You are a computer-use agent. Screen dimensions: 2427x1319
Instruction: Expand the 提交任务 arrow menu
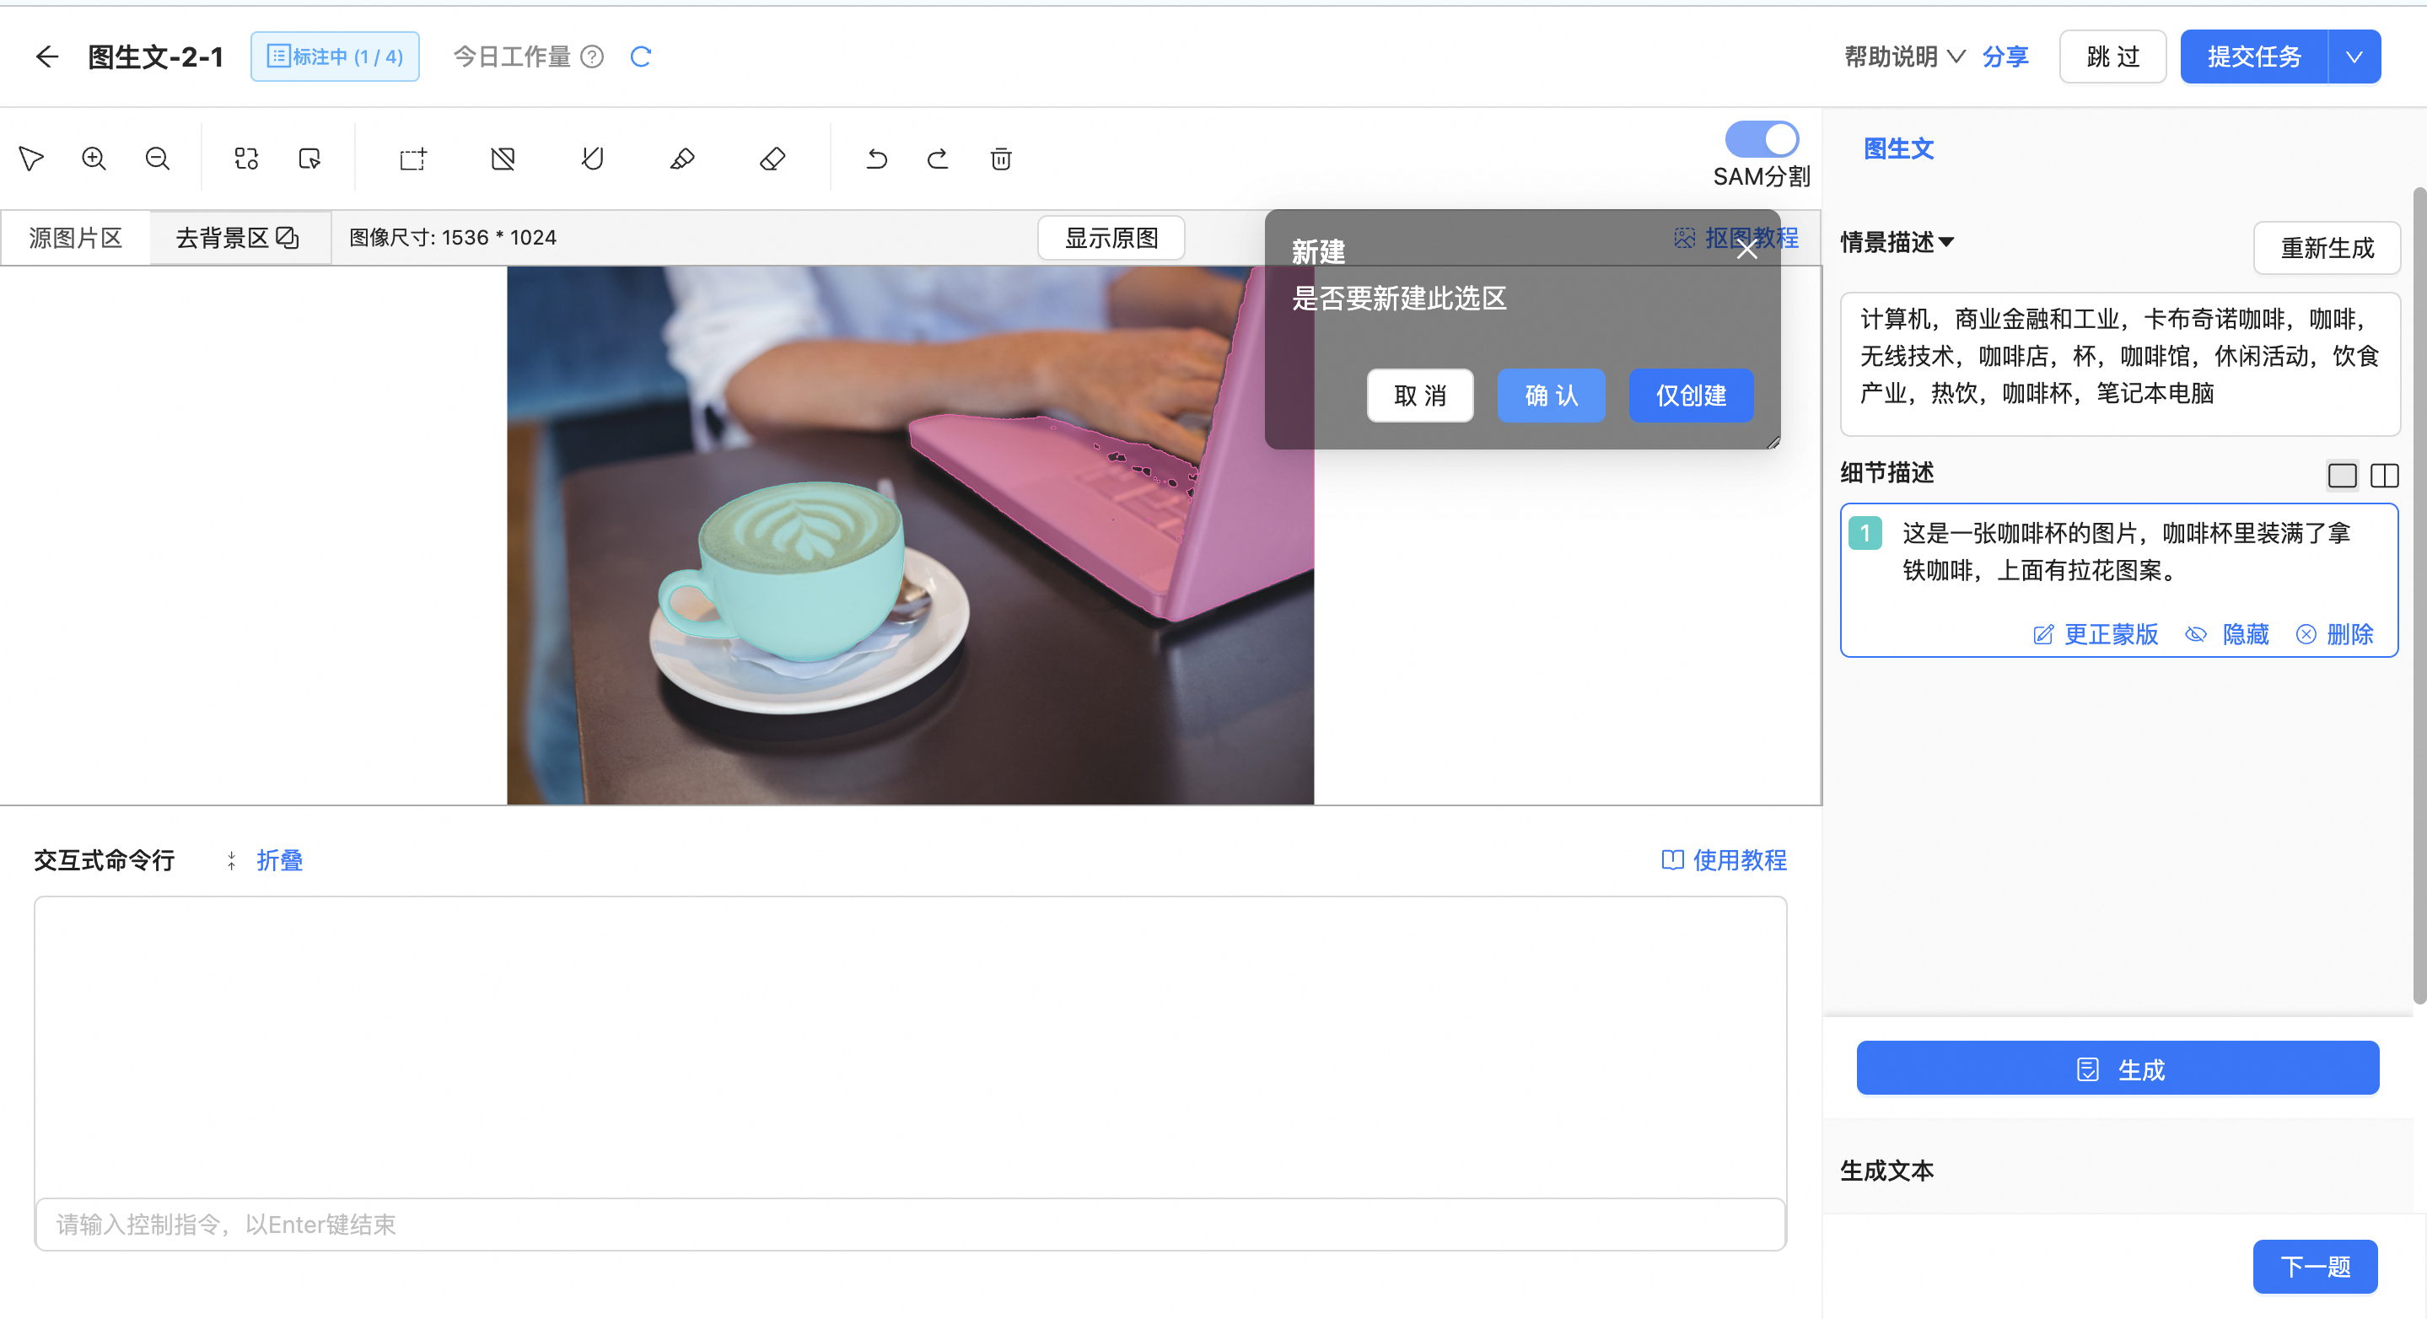[x=2354, y=57]
